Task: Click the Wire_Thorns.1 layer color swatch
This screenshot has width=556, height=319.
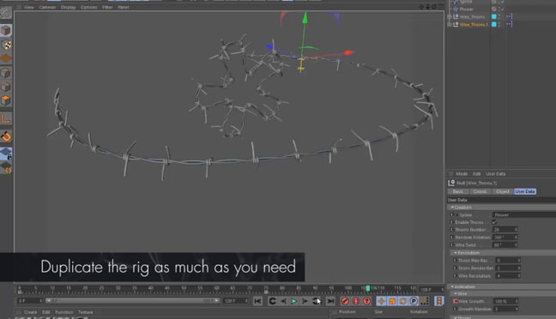Action: [x=494, y=24]
